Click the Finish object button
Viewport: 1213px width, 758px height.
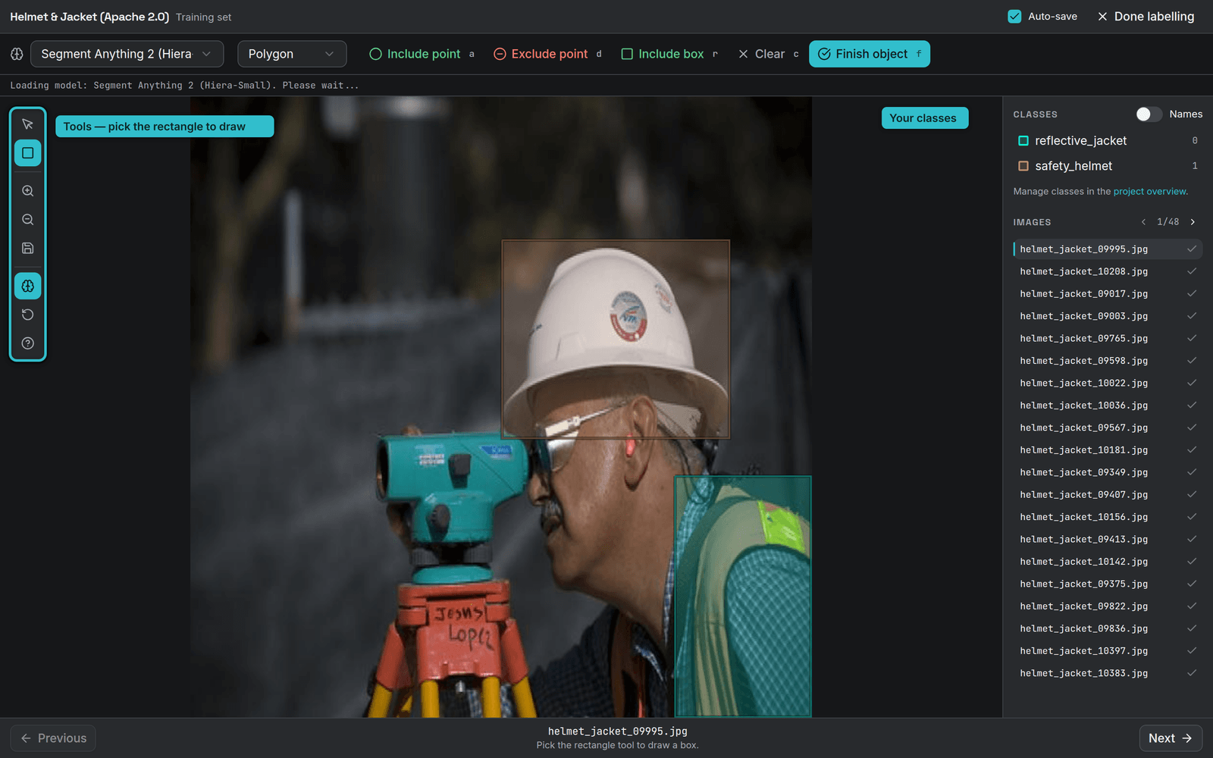870,54
